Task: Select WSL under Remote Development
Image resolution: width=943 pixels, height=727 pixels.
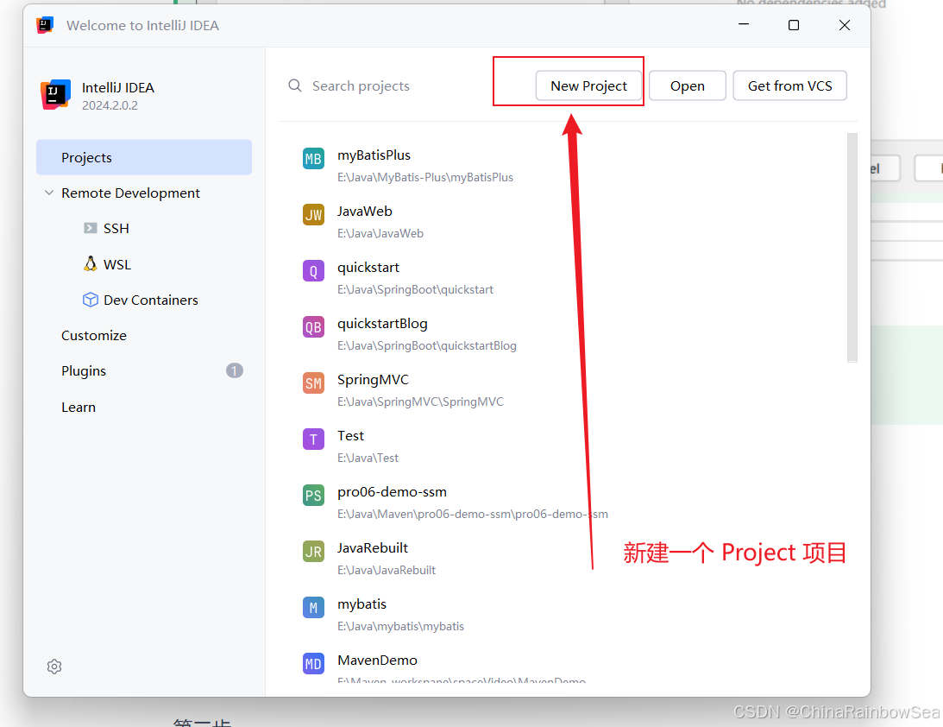Action: click(117, 264)
